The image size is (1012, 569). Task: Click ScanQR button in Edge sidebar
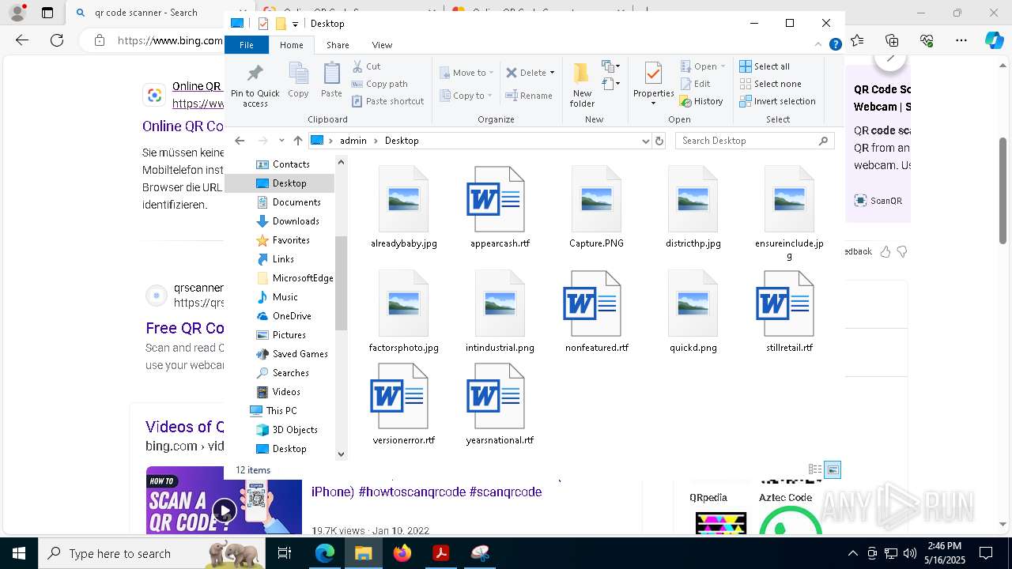click(878, 201)
